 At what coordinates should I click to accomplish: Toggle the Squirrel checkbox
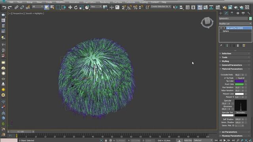tap(236, 78)
